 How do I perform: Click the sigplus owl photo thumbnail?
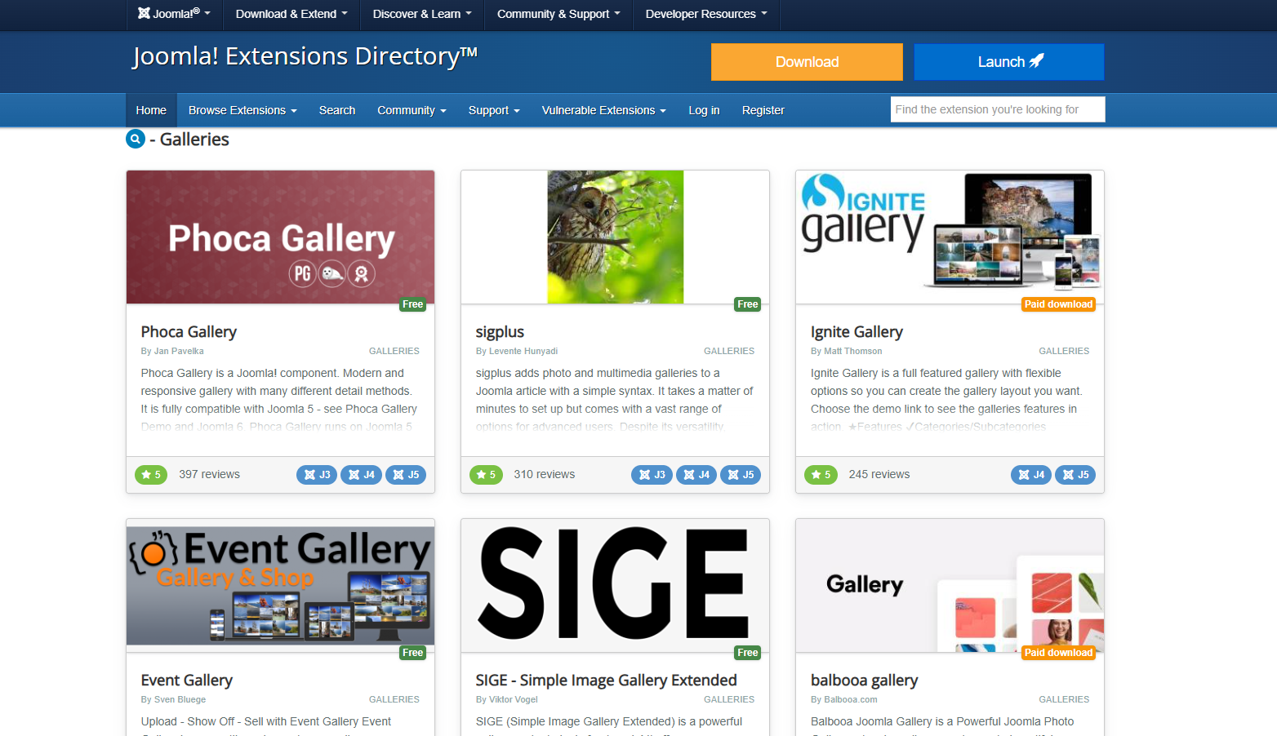pyautogui.click(x=615, y=237)
